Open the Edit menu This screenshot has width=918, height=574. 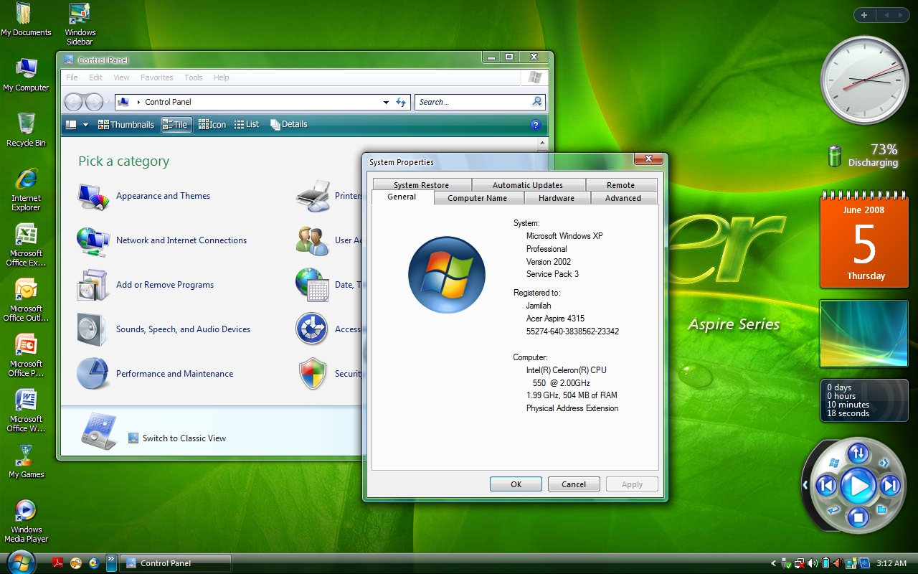tap(95, 77)
